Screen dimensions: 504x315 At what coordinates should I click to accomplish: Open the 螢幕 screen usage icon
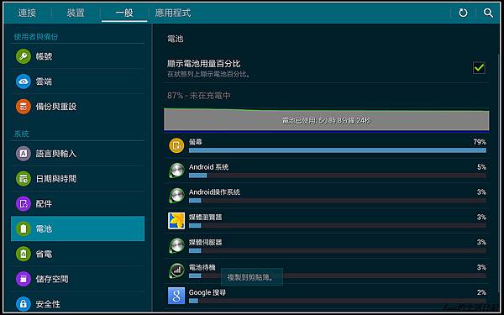[176, 145]
